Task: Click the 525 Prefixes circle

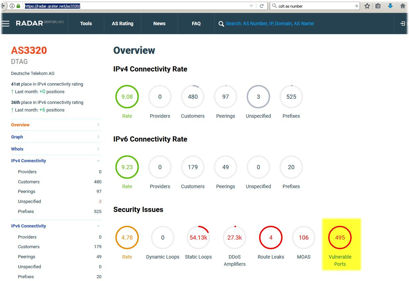Action: tap(291, 97)
